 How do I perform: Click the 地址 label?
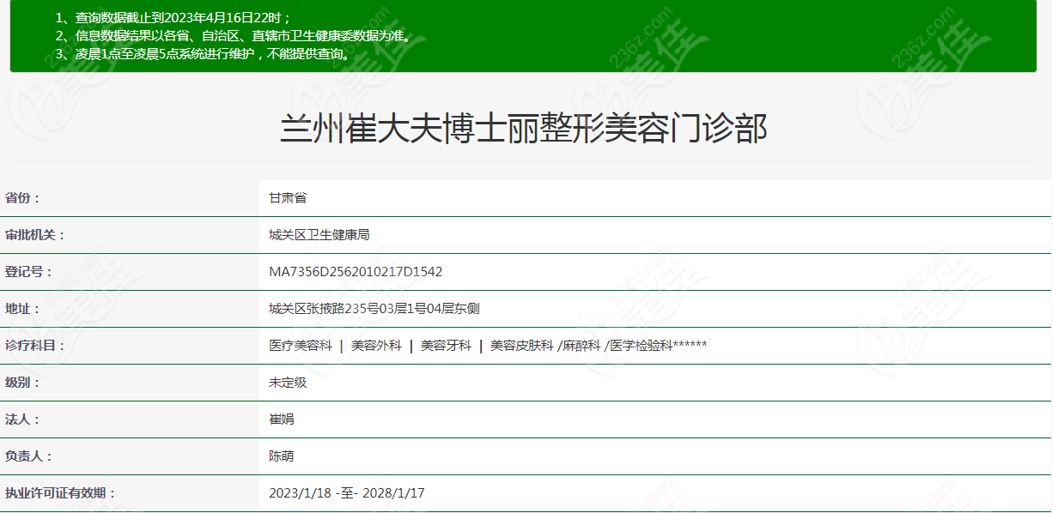(x=22, y=309)
